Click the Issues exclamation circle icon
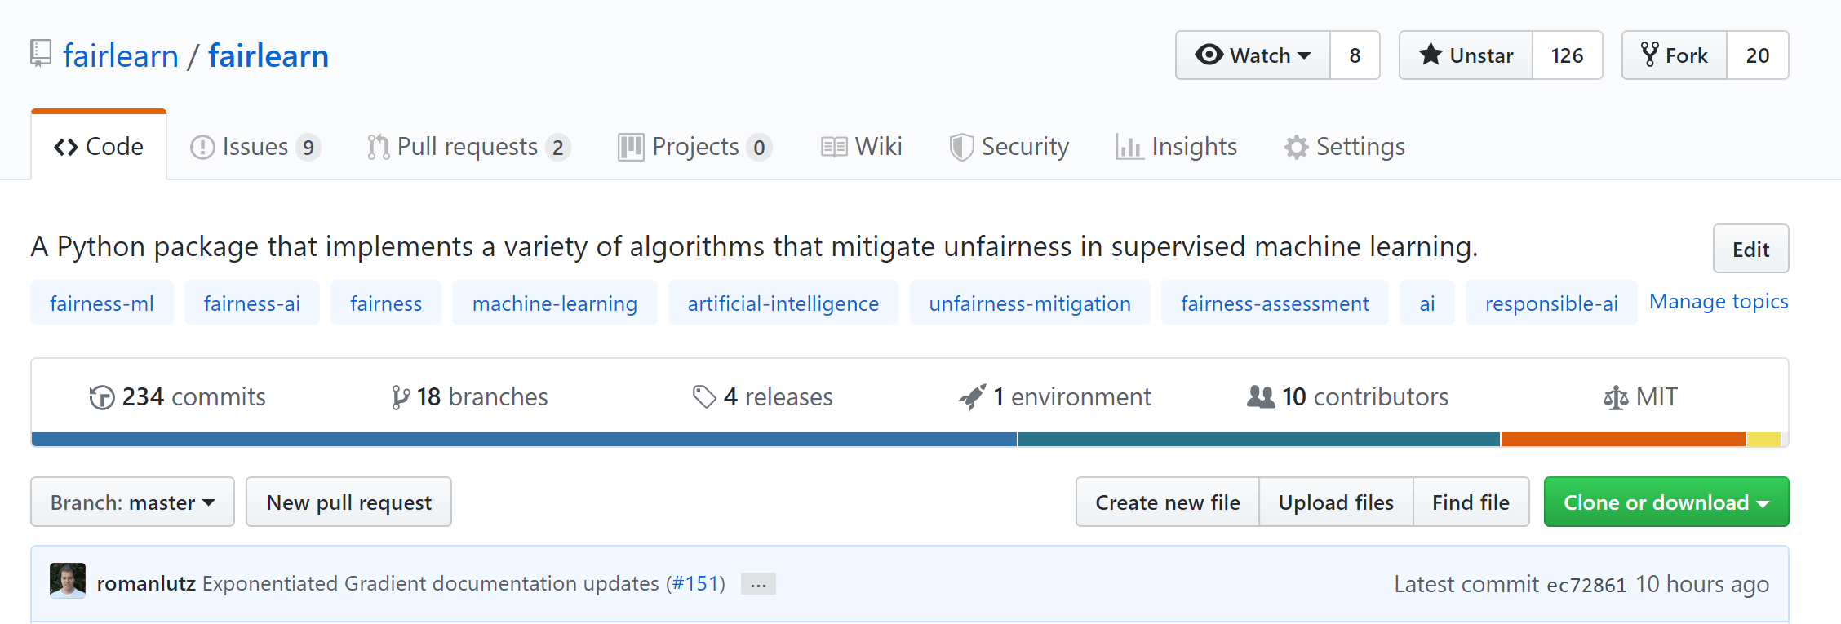The width and height of the screenshot is (1841, 624). (202, 147)
